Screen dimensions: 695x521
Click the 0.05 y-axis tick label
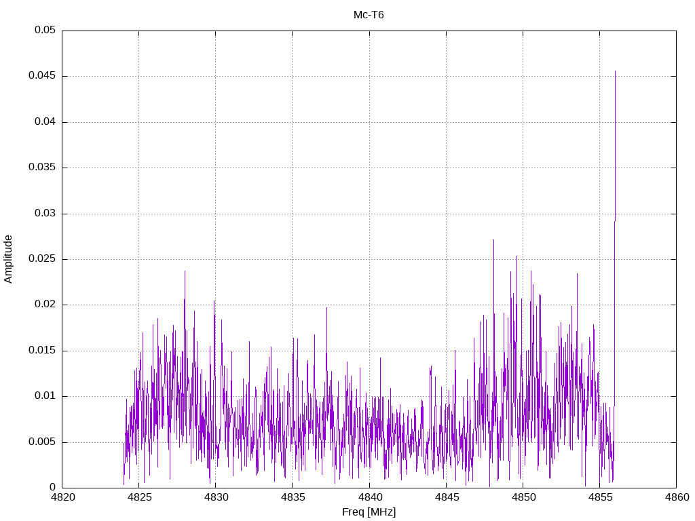tap(45, 30)
